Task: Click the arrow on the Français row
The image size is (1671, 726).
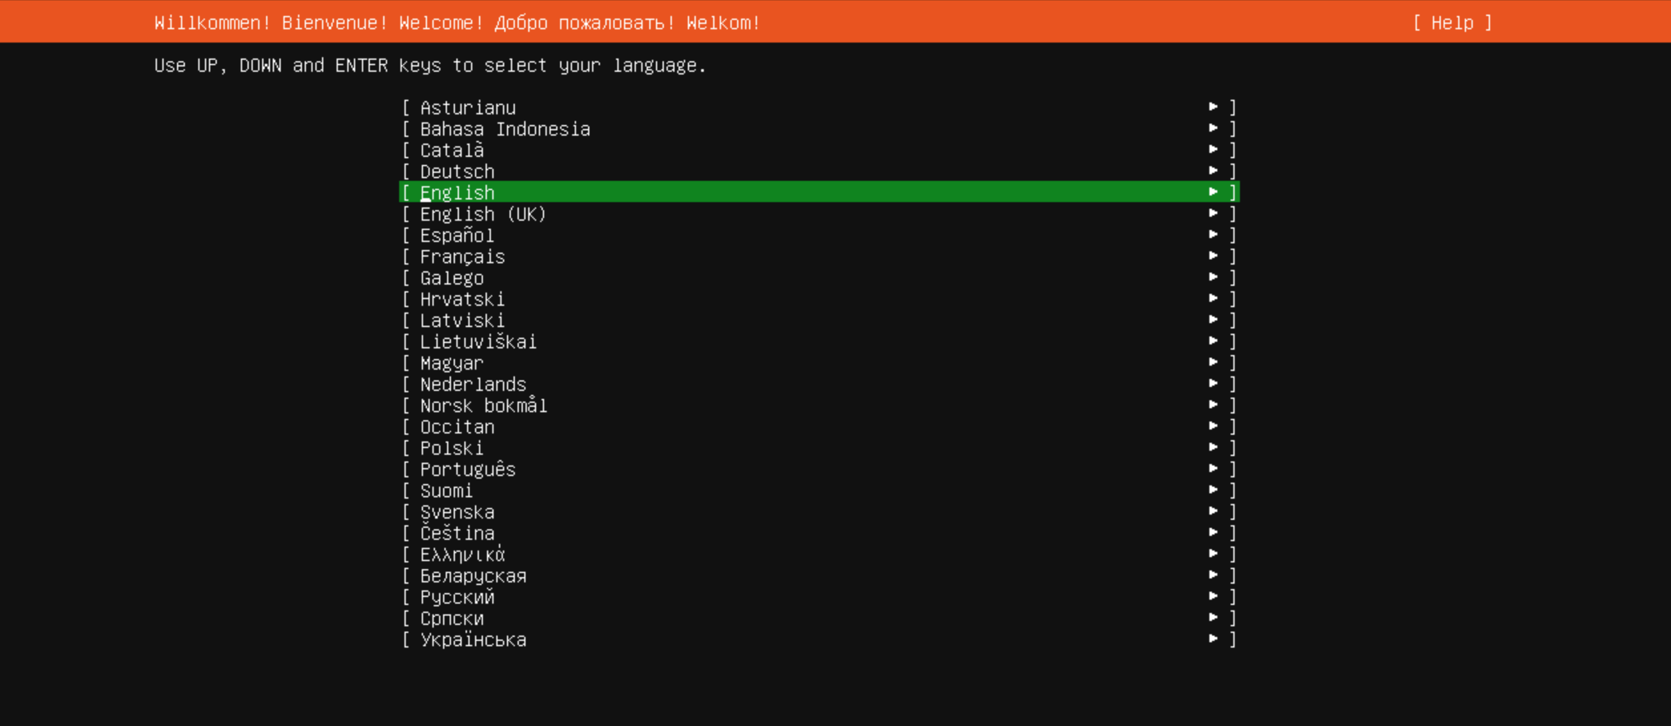Action: coord(1213,255)
